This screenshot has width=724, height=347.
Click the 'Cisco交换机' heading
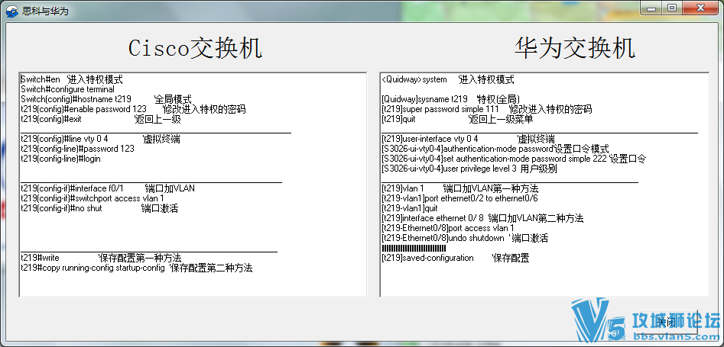pos(195,48)
